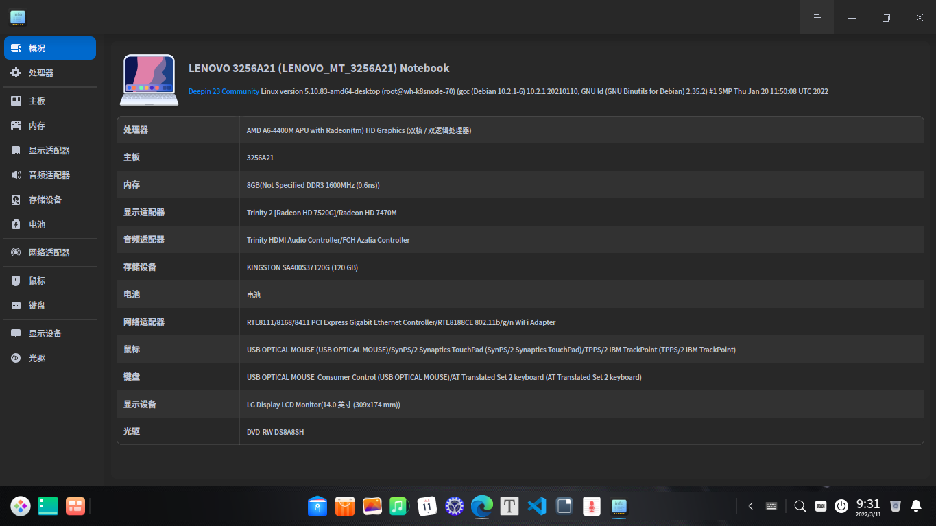Click the 内存 label in the overview table

(x=132, y=185)
